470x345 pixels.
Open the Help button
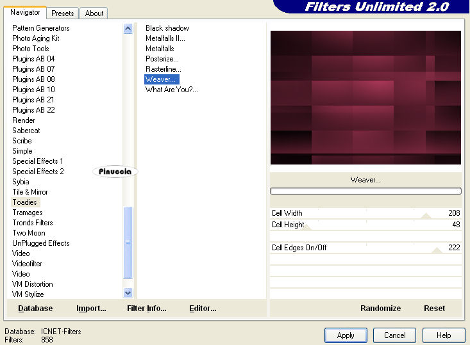click(444, 335)
